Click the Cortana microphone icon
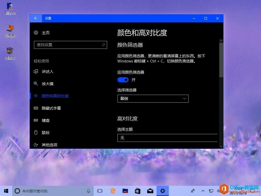 (x=89, y=191)
